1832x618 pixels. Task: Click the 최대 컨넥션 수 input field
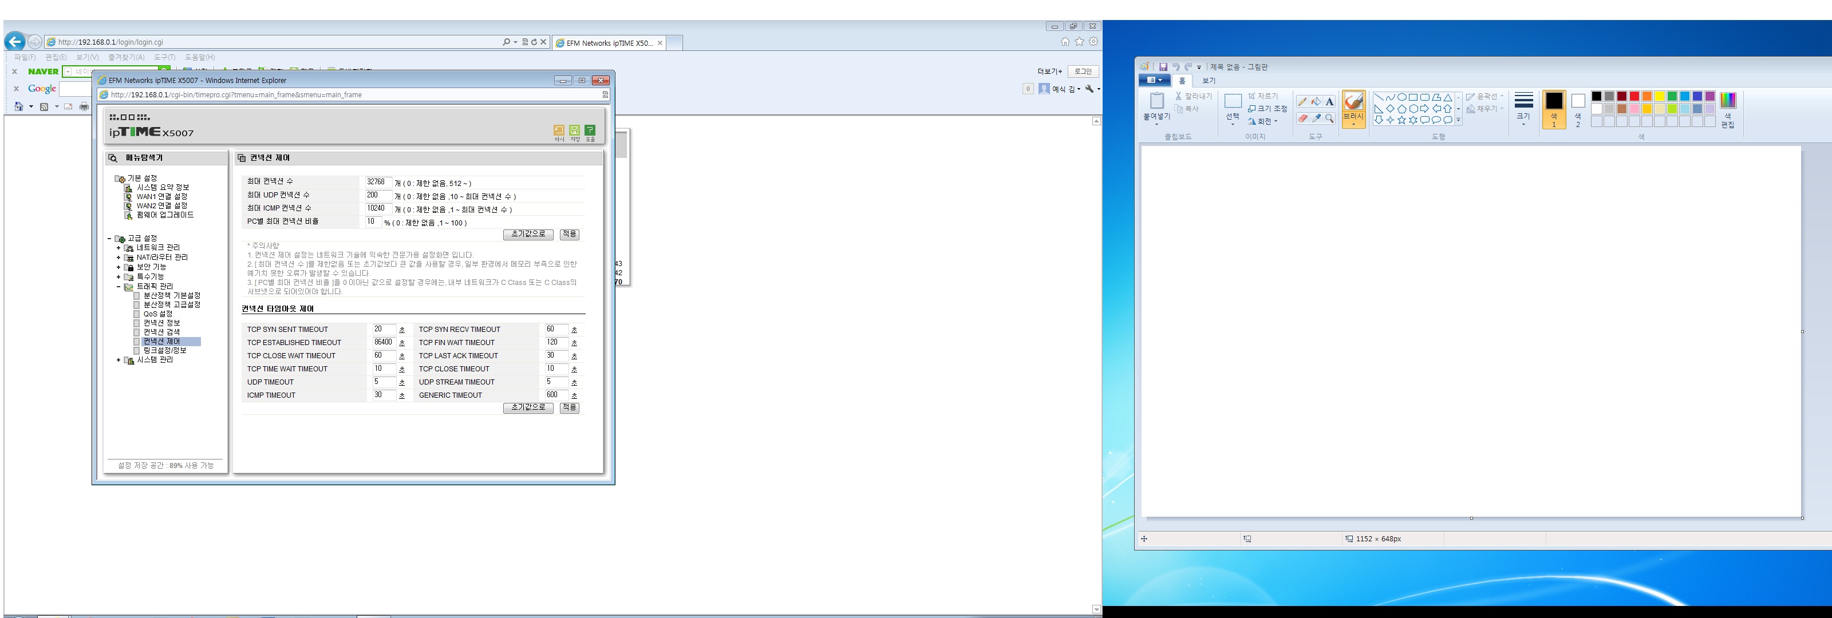[x=378, y=182]
